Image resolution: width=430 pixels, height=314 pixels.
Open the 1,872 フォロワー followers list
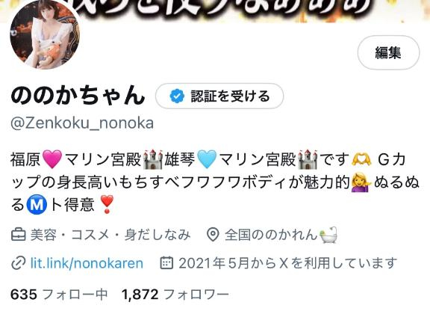[x=175, y=295]
